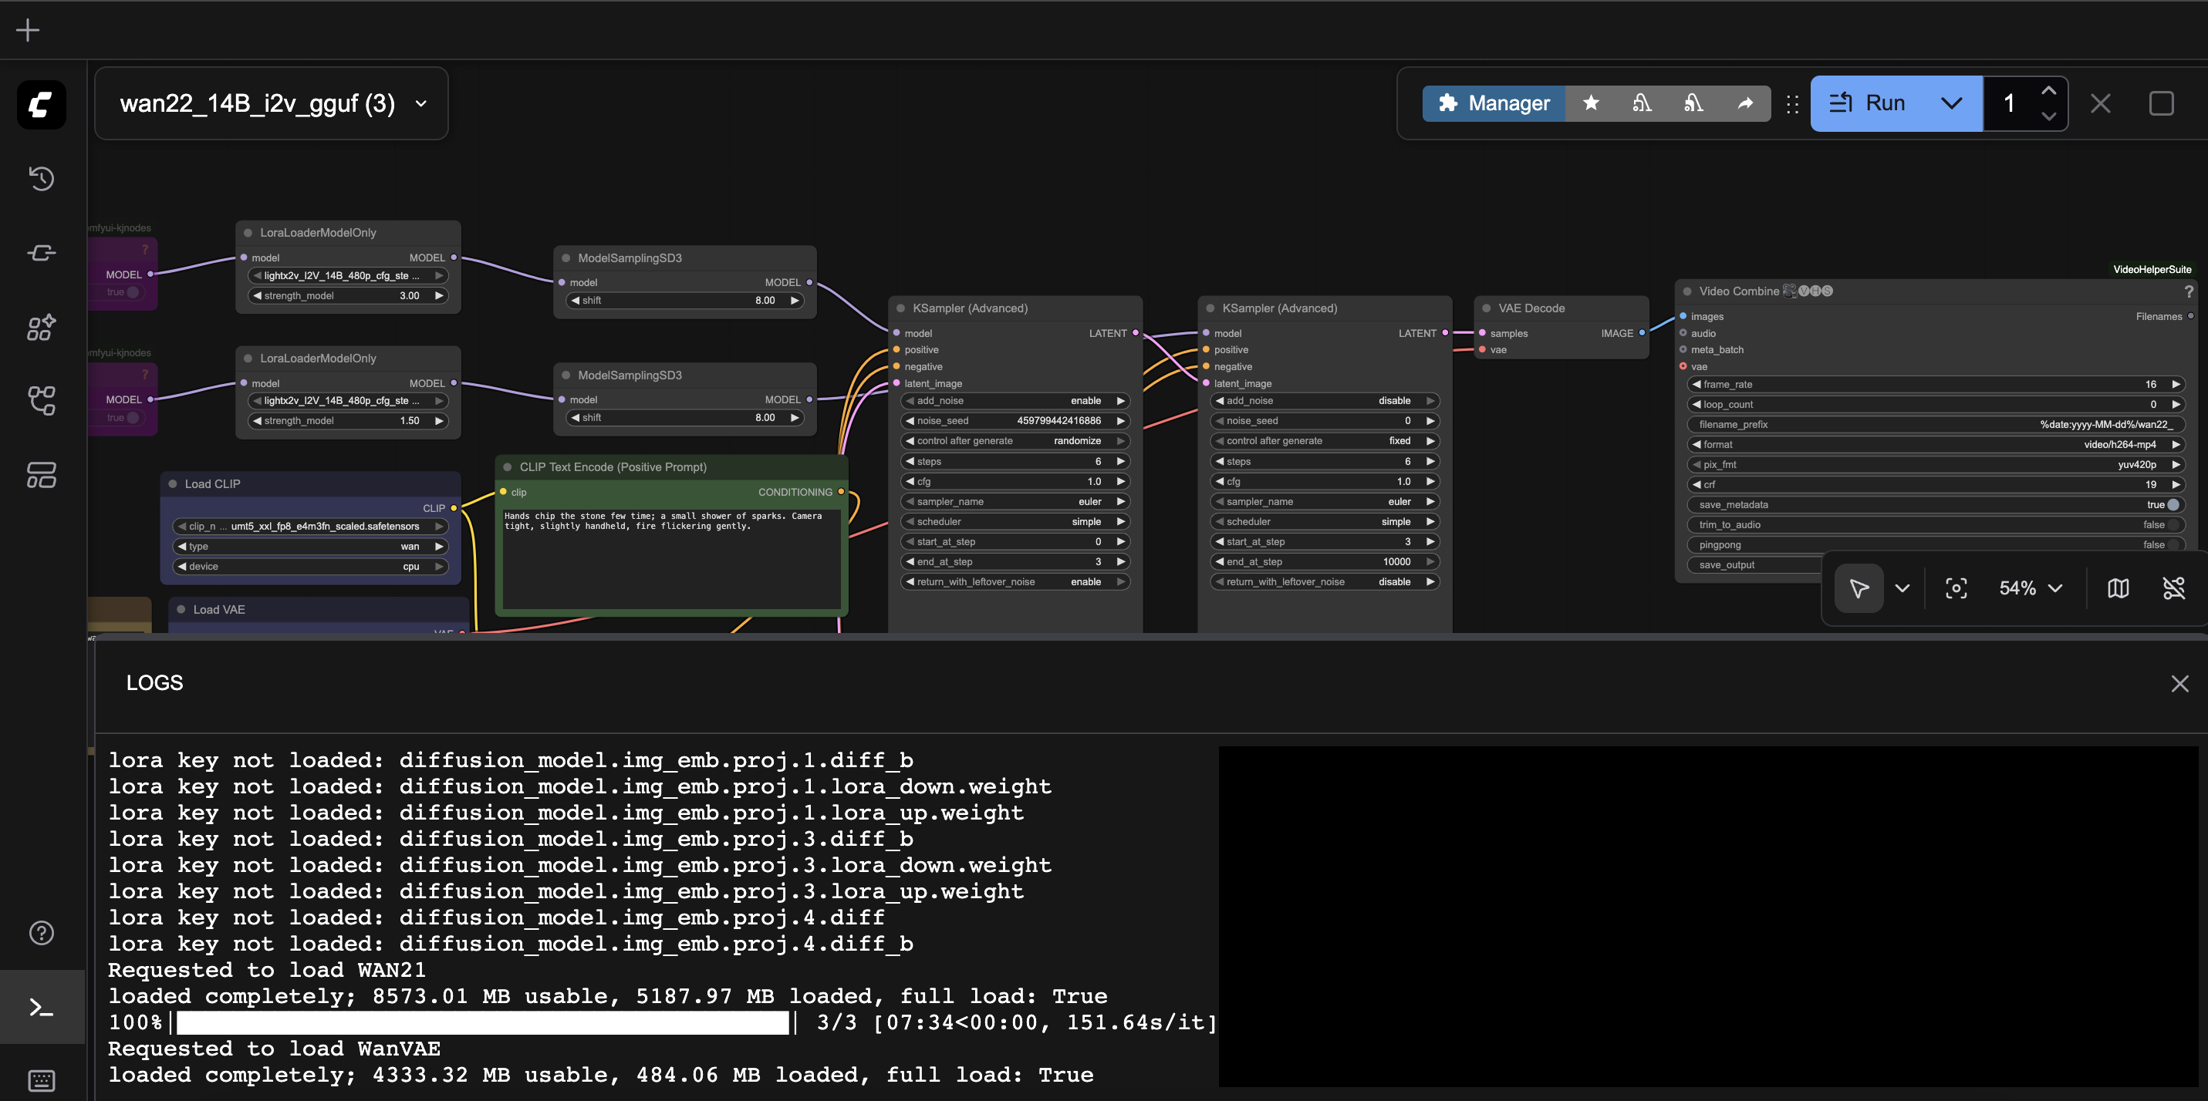
Task: Open the Manager menu
Action: tap(1494, 103)
